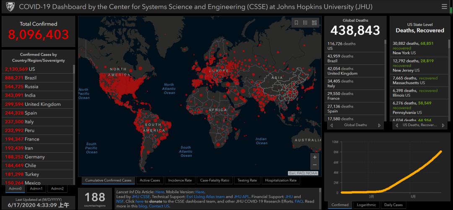This screenshot has width=453, height=210.
Task: Select the Illinois US deaths entry
Action: coord(419,93)
